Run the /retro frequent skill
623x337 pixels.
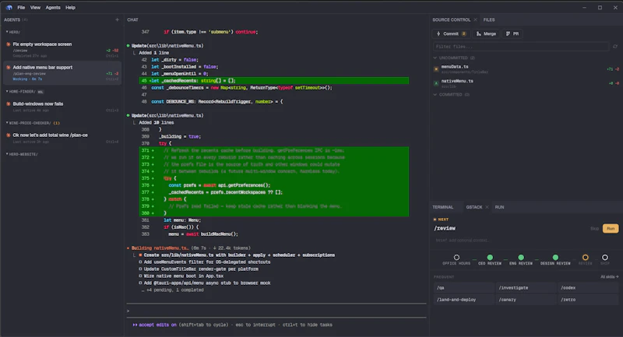coord(588,300)
